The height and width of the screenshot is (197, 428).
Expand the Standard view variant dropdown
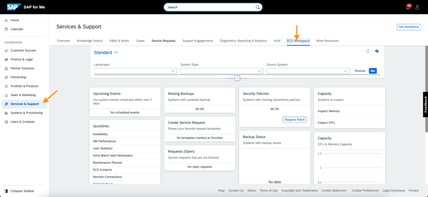coord(116,52)
